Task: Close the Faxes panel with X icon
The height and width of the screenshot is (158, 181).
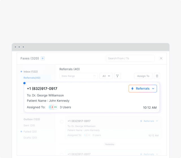Action: click(161, 58)
